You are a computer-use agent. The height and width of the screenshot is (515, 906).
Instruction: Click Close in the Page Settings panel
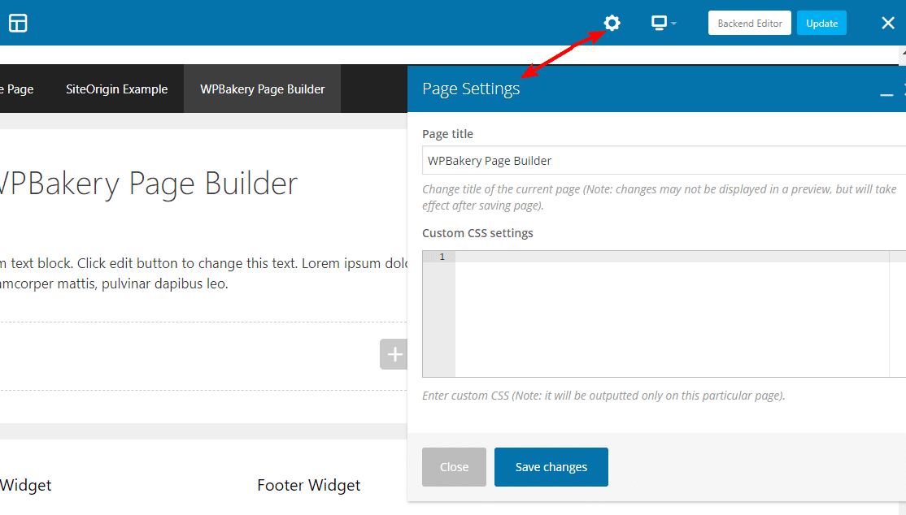(454, 466)
